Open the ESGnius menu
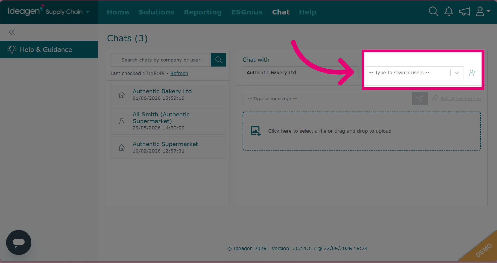 [x=247, y=12]
